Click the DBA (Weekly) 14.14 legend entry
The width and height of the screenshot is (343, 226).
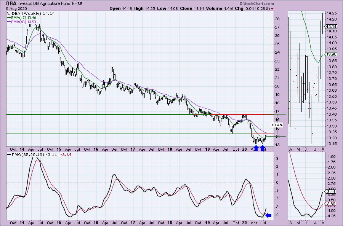click(33, 14)
